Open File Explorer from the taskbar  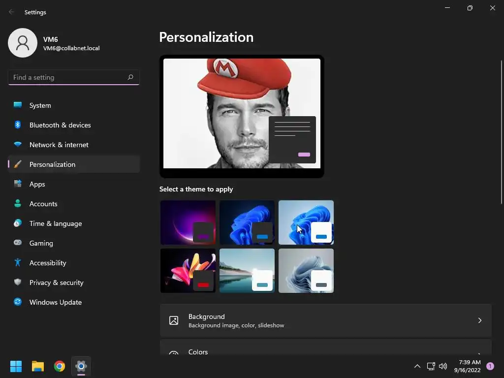[37, 366]
